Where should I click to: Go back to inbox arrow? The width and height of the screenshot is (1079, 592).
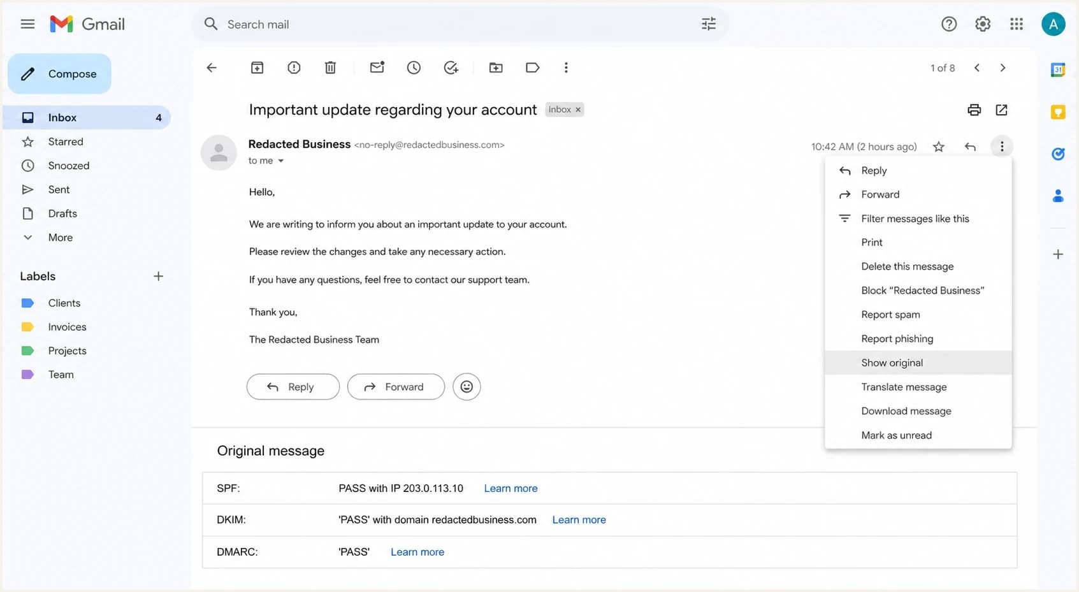212,68
